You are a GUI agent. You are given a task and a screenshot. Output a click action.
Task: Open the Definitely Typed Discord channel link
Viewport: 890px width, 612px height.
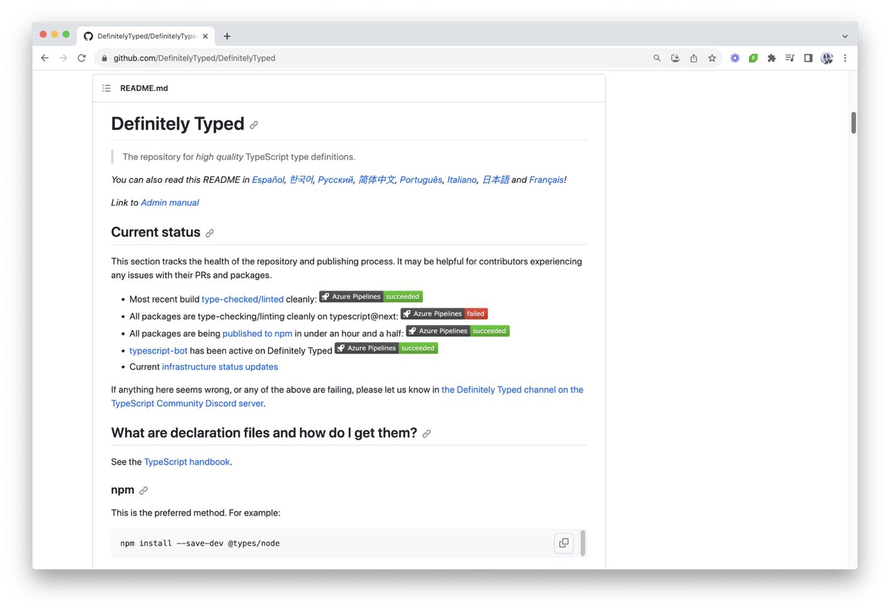[x=347, y=396]
